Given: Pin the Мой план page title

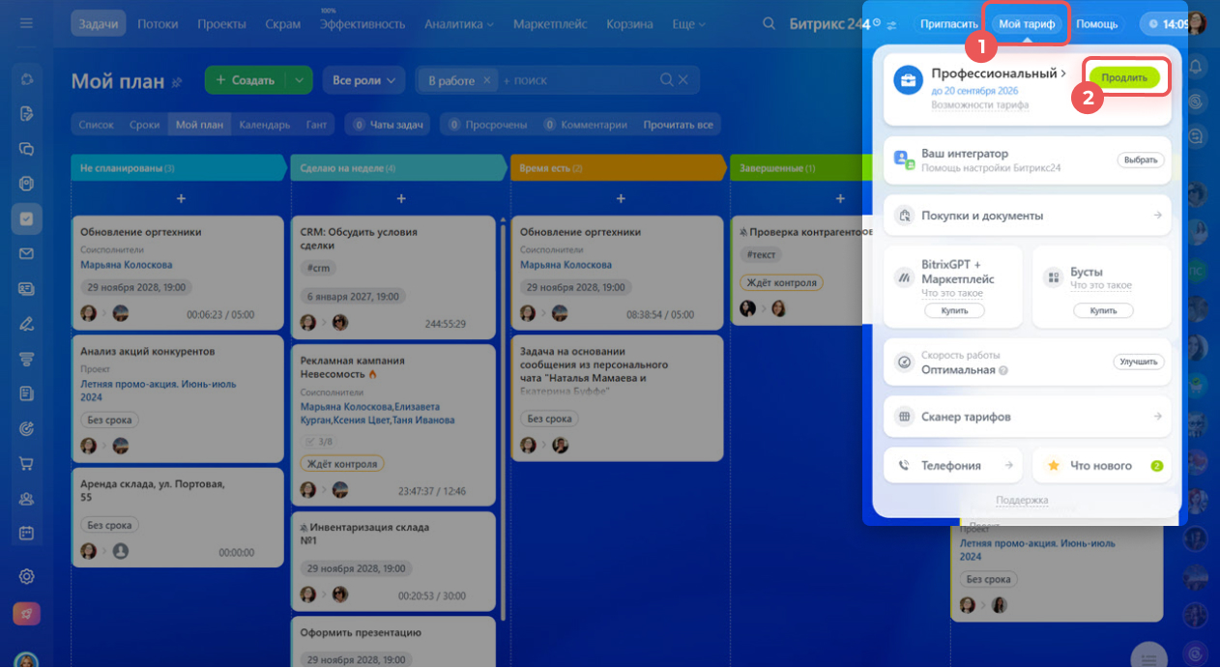Looking at the screenshot, I should point(177,83).
